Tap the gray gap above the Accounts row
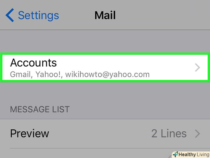210x158 pixels. (105, 41)
